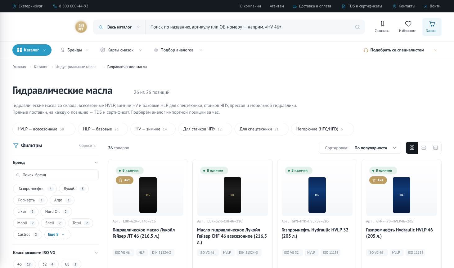
Task: Open Гидравлическое масло Лукойл Гейзер ЛТ 46 product
Action: click(144, 233)
